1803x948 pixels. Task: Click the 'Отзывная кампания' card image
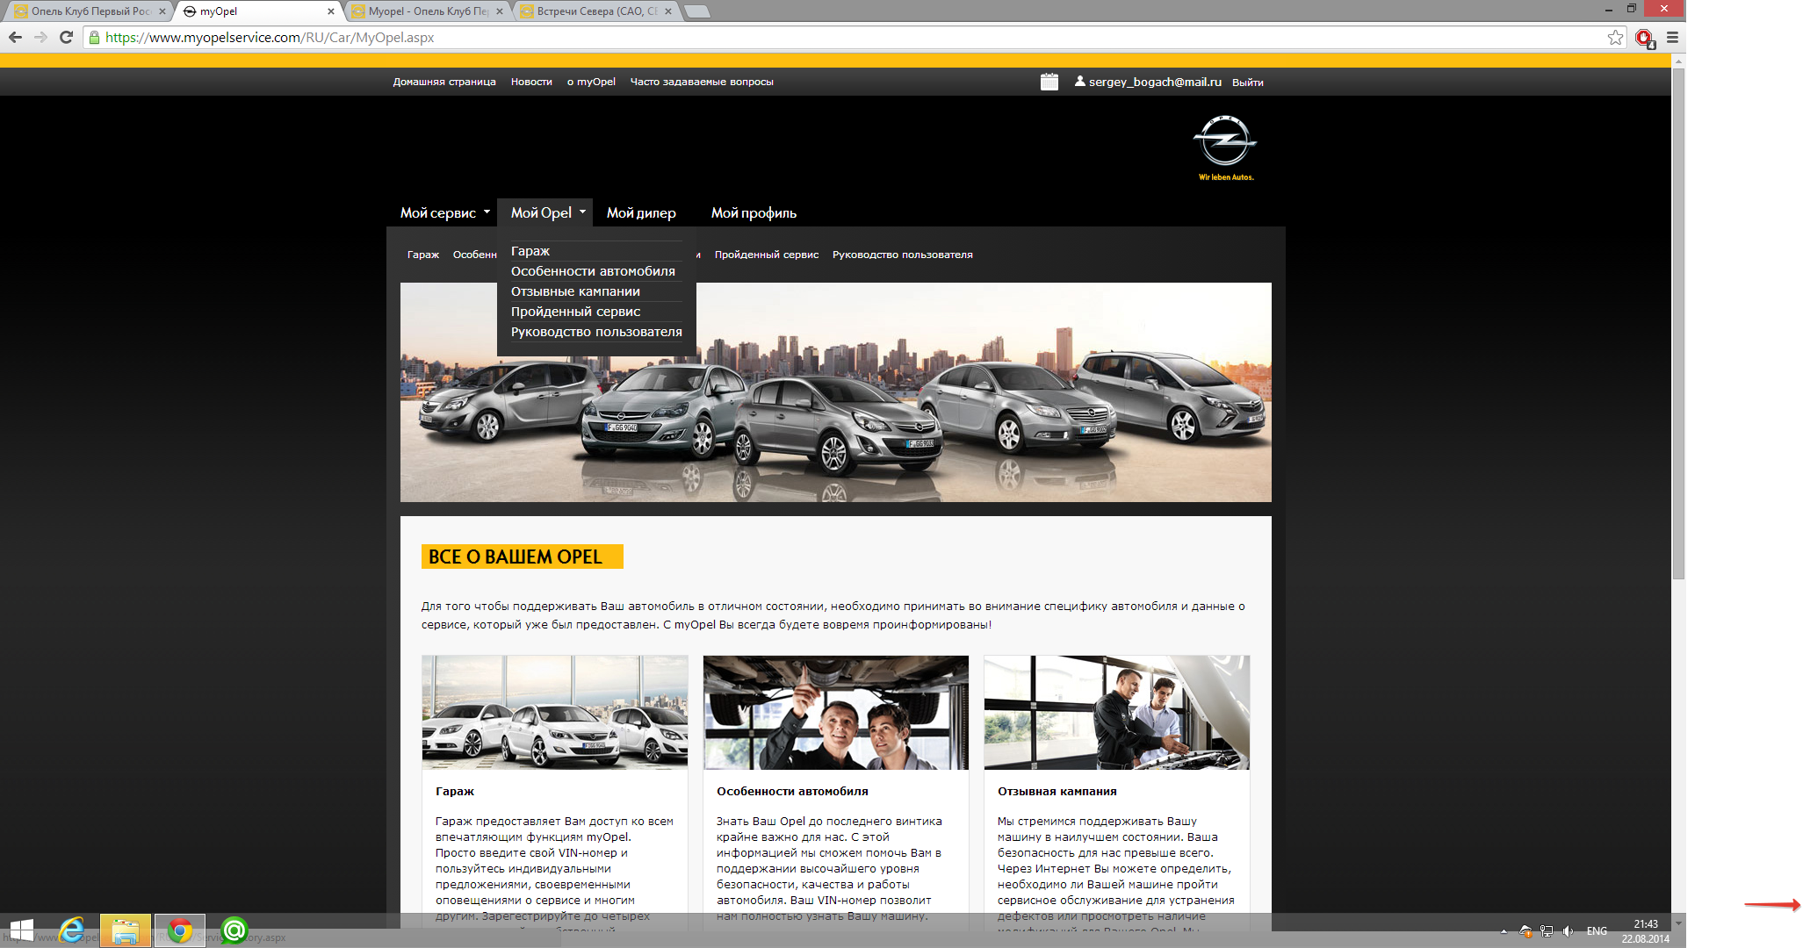[1117, 713]
